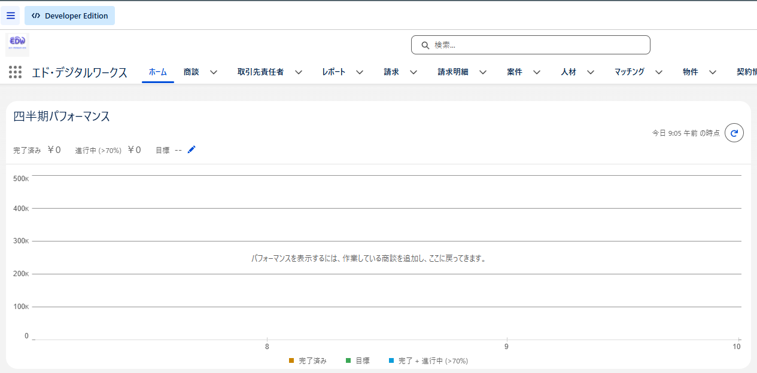Click month 9 on chart axis
Screen dimensions: 757x373
click(x=506, y=347)
